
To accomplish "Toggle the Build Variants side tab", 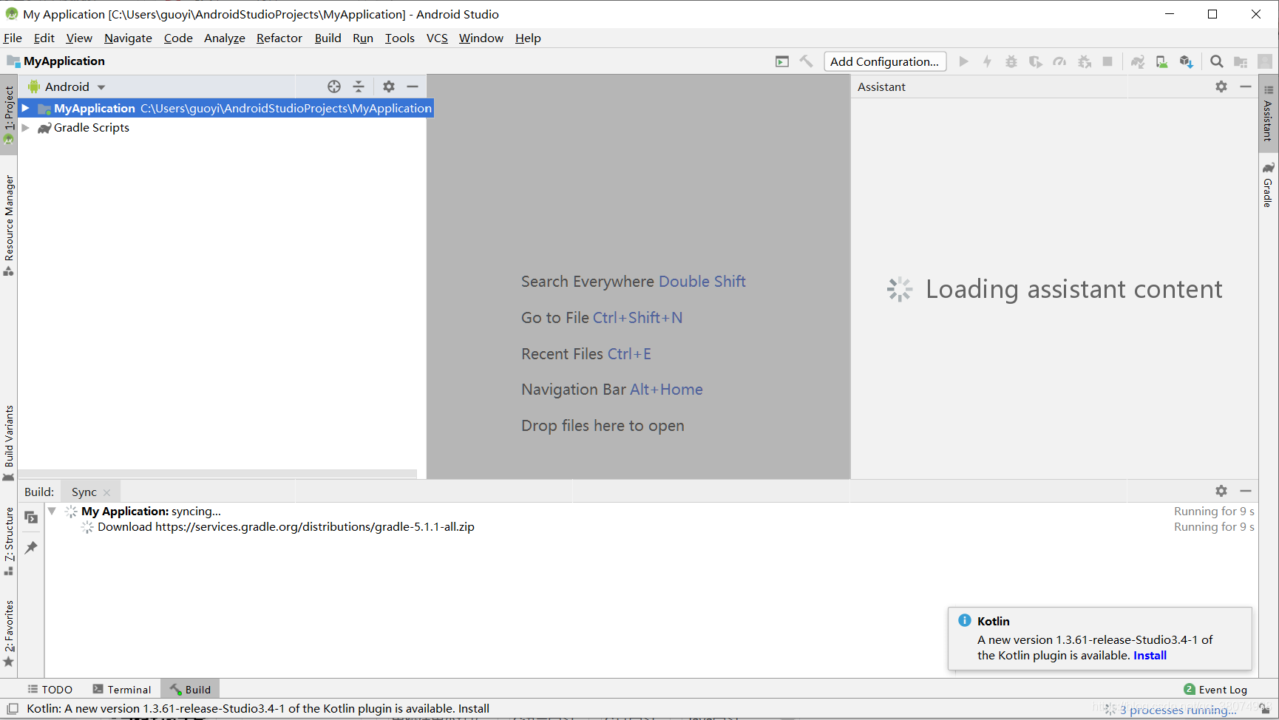I will [9, 442].
